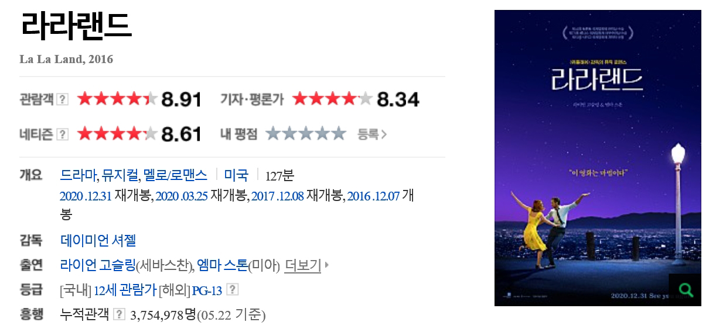
Task: Click the 관람객 red star rating
Action: point(117,99)
